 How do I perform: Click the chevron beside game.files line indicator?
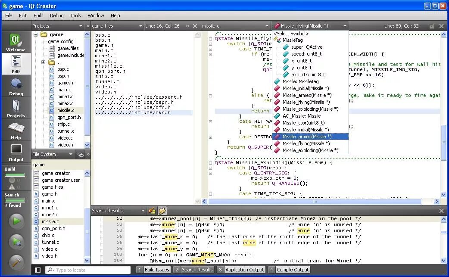tap(187, 26)
